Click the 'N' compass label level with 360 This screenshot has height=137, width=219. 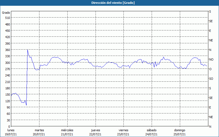[x=210, y=50]
